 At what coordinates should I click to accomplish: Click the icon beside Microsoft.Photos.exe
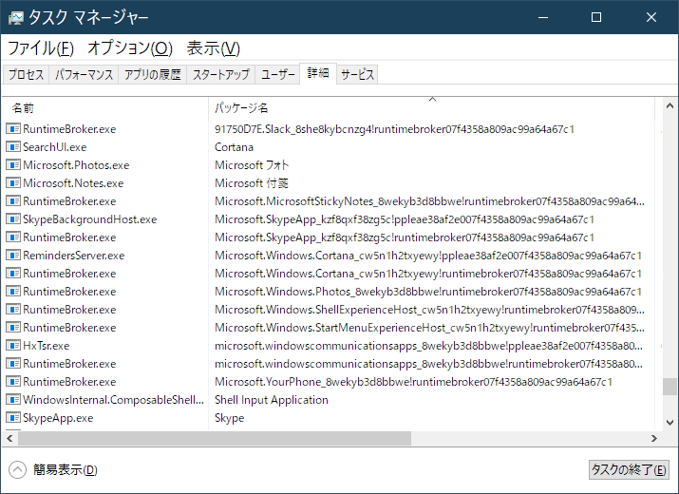[x=13, y=165]
